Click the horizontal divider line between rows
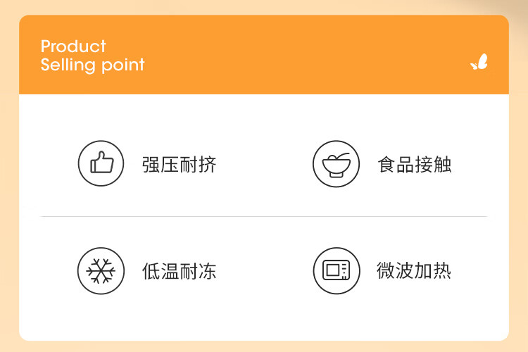This screenshot has width=528, height=352. pos(264,216)
